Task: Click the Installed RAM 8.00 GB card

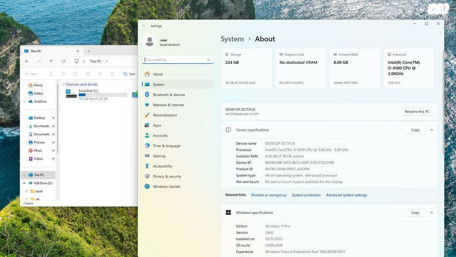Action: 355,69
